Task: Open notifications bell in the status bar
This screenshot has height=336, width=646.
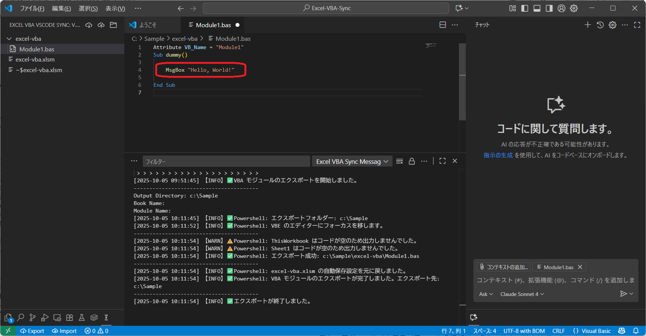Action: [636, 331]
